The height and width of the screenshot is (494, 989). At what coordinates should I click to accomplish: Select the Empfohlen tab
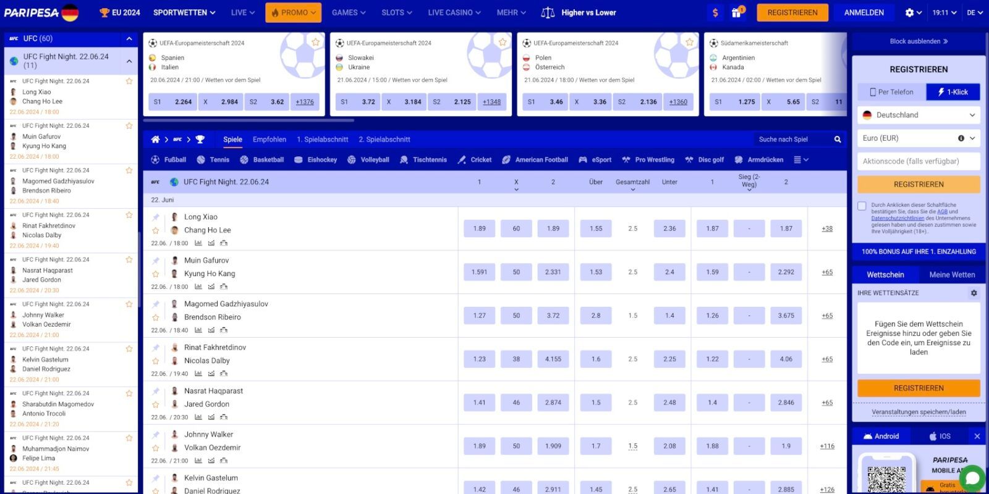(x=269, y=140)
